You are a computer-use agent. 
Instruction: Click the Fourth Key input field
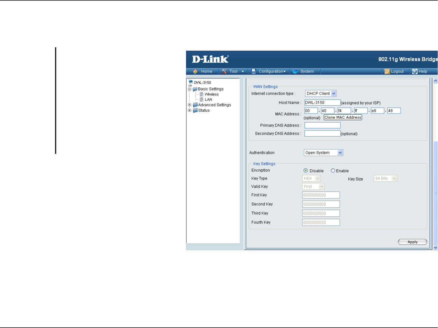[x=321, y=222]
